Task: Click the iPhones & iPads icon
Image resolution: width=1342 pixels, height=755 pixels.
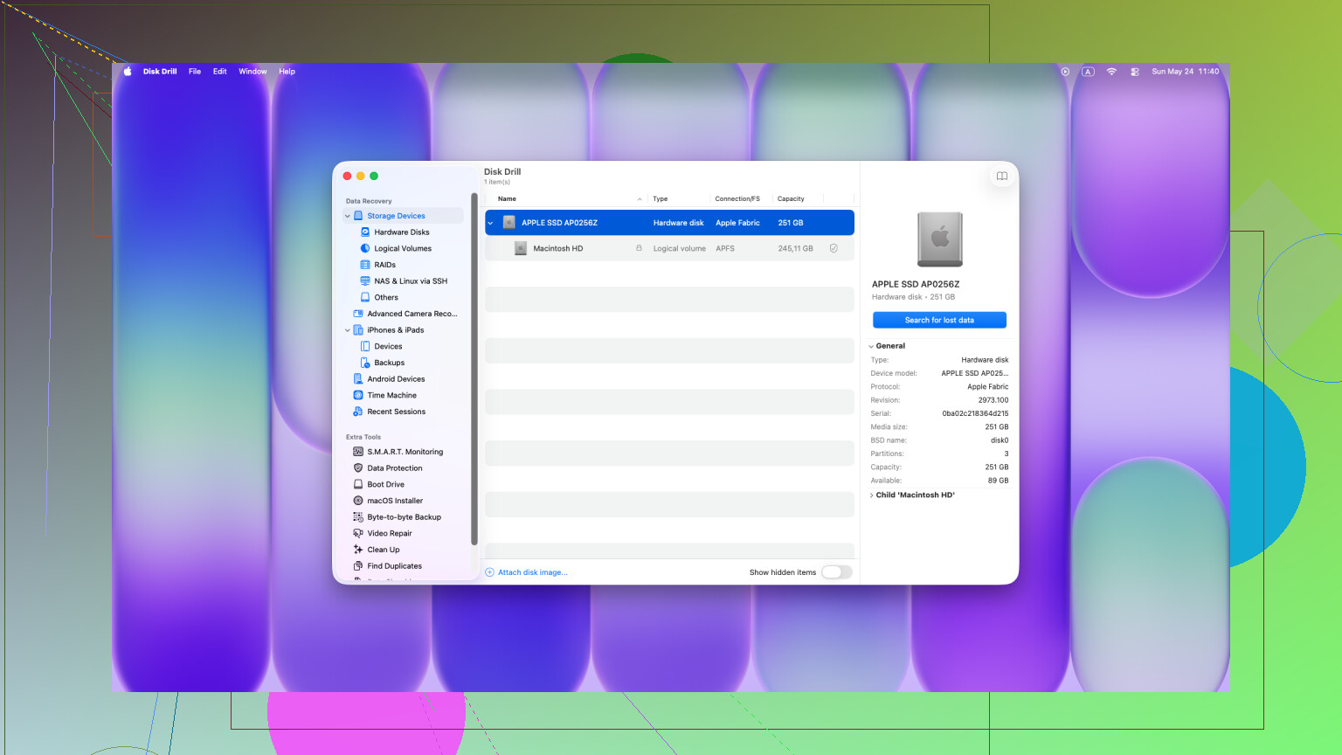Action: click(358, 330)
